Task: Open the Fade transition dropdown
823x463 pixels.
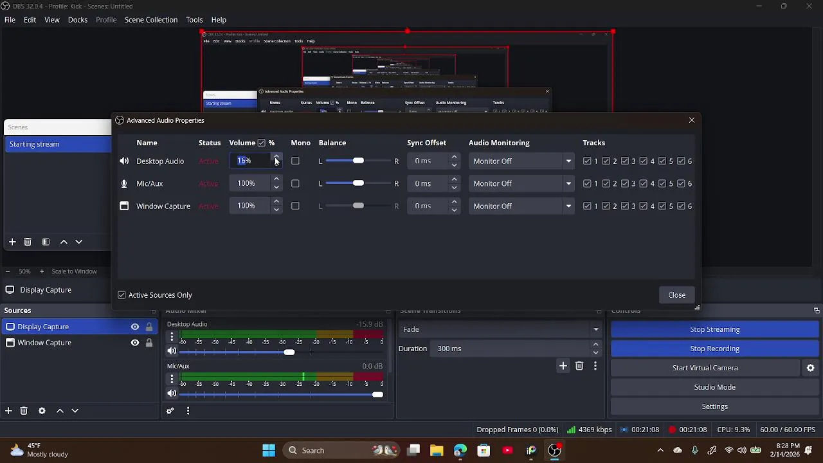Action: click(x=500, y=329)
